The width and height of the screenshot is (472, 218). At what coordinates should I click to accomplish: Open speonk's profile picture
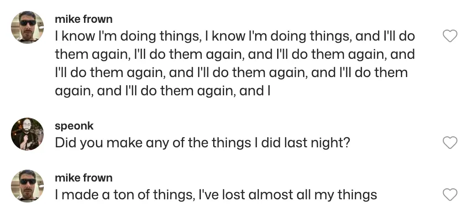point(27,135)
